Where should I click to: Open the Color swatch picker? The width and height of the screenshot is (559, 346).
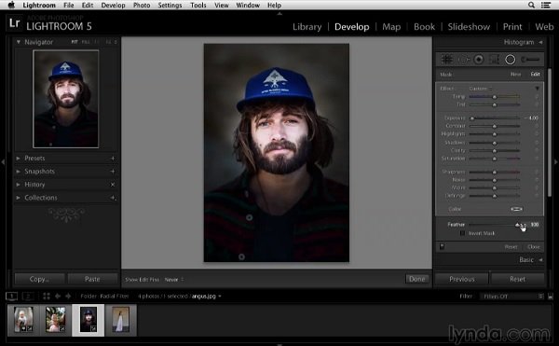click(x=516, y=209)
